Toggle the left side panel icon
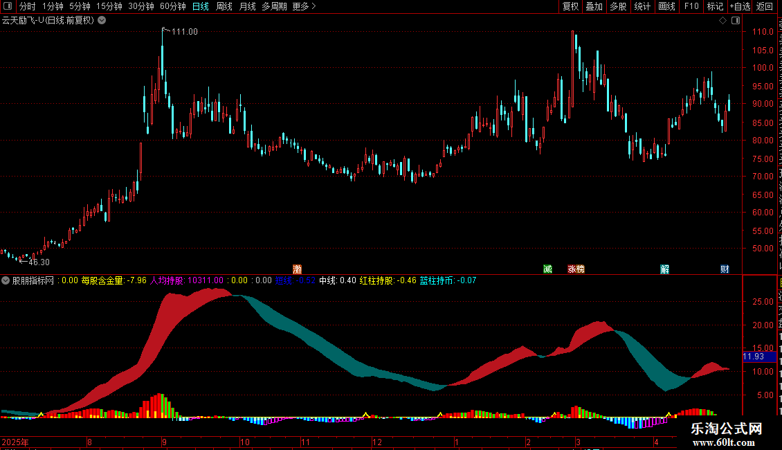The width and height of the screenshot is (782, 450). tap(8, 6)
